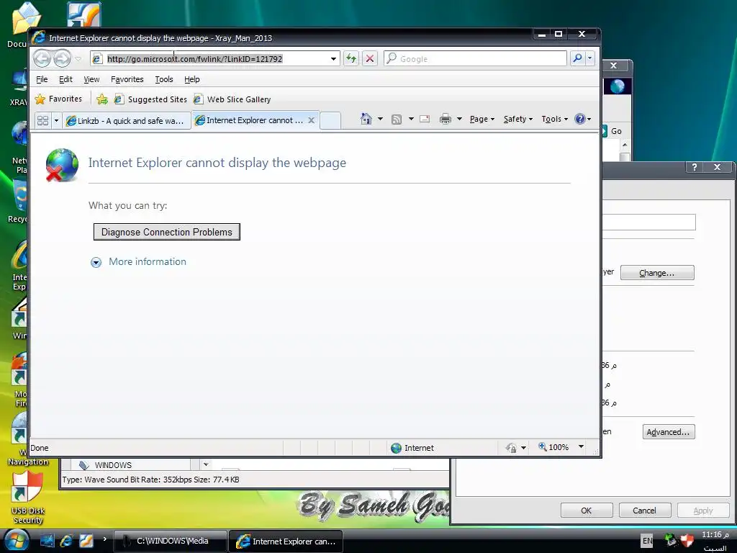Click the 100% zoom level button
The width and height of the screenshot is (737, 553).
coord(553,447)
